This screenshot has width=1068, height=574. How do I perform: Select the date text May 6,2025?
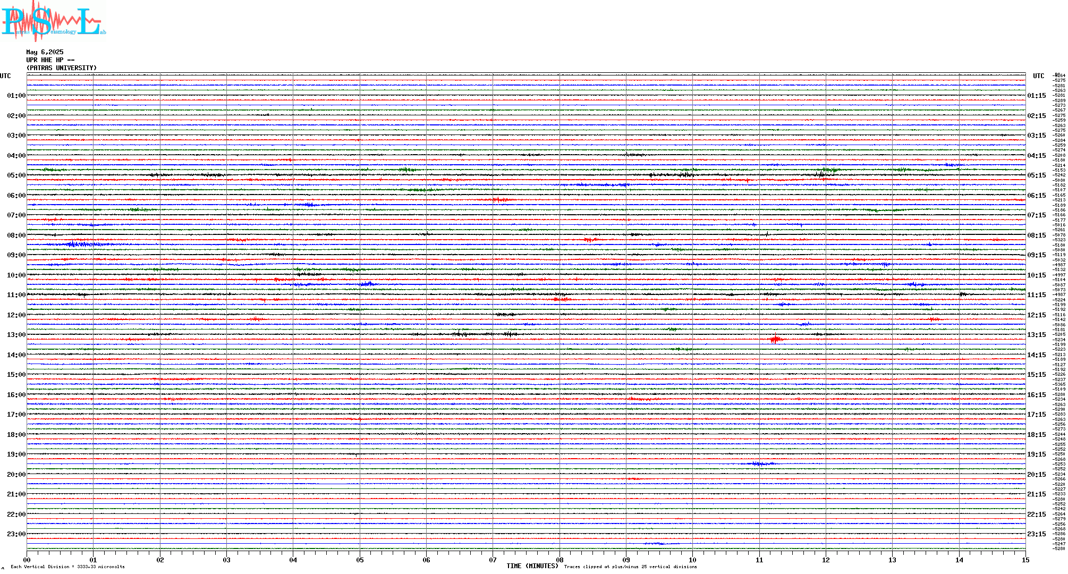(x=45, y=52)
